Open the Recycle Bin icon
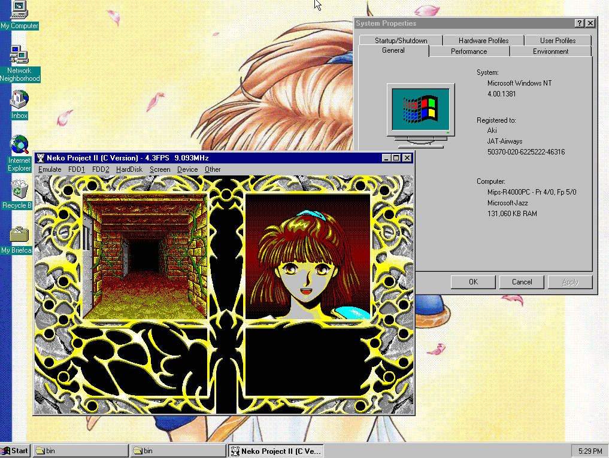 pyautogui.click(x=19, y=191)
